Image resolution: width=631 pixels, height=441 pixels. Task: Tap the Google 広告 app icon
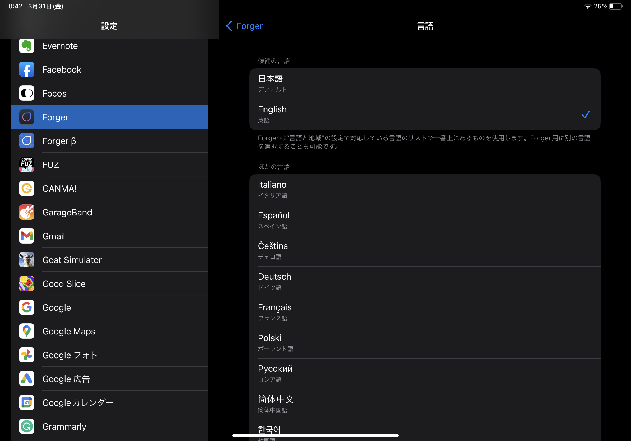(x=27, y=379)
